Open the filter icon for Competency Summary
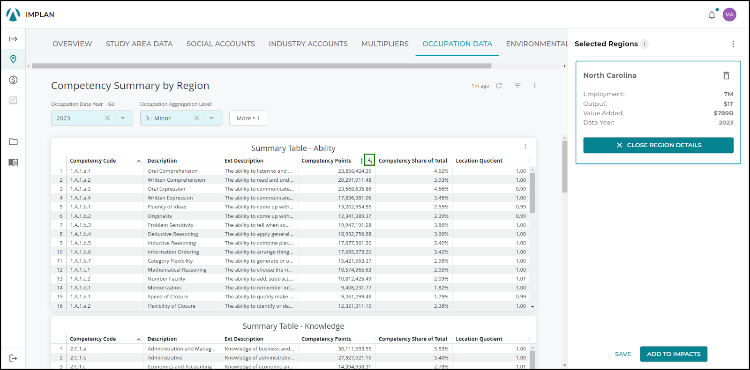Viewport: 750px width, 370px height. coord(517,86)
